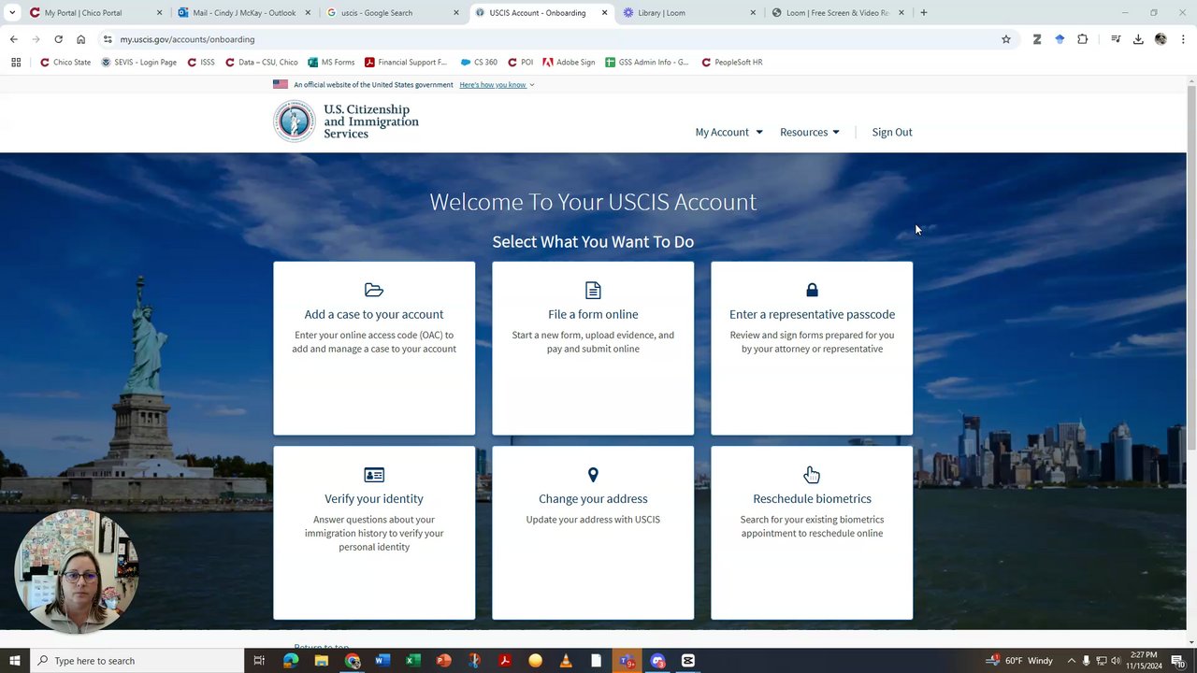Open the Add a case to your account link

(374, 314)
